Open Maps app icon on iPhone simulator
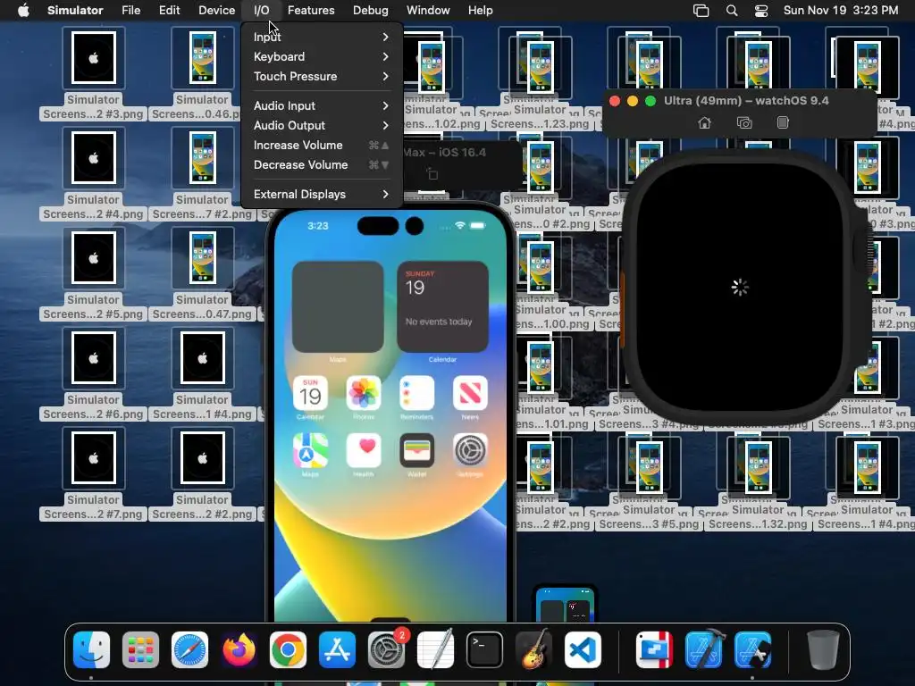Image resolution: width=915 pixels, height=686 pixels. click(x=310, y=451)
